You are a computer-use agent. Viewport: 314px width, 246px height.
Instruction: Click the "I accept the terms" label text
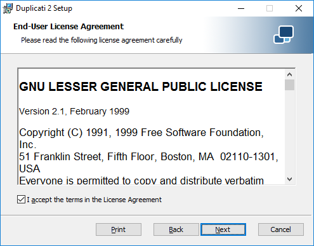click(x=94, y=200)
